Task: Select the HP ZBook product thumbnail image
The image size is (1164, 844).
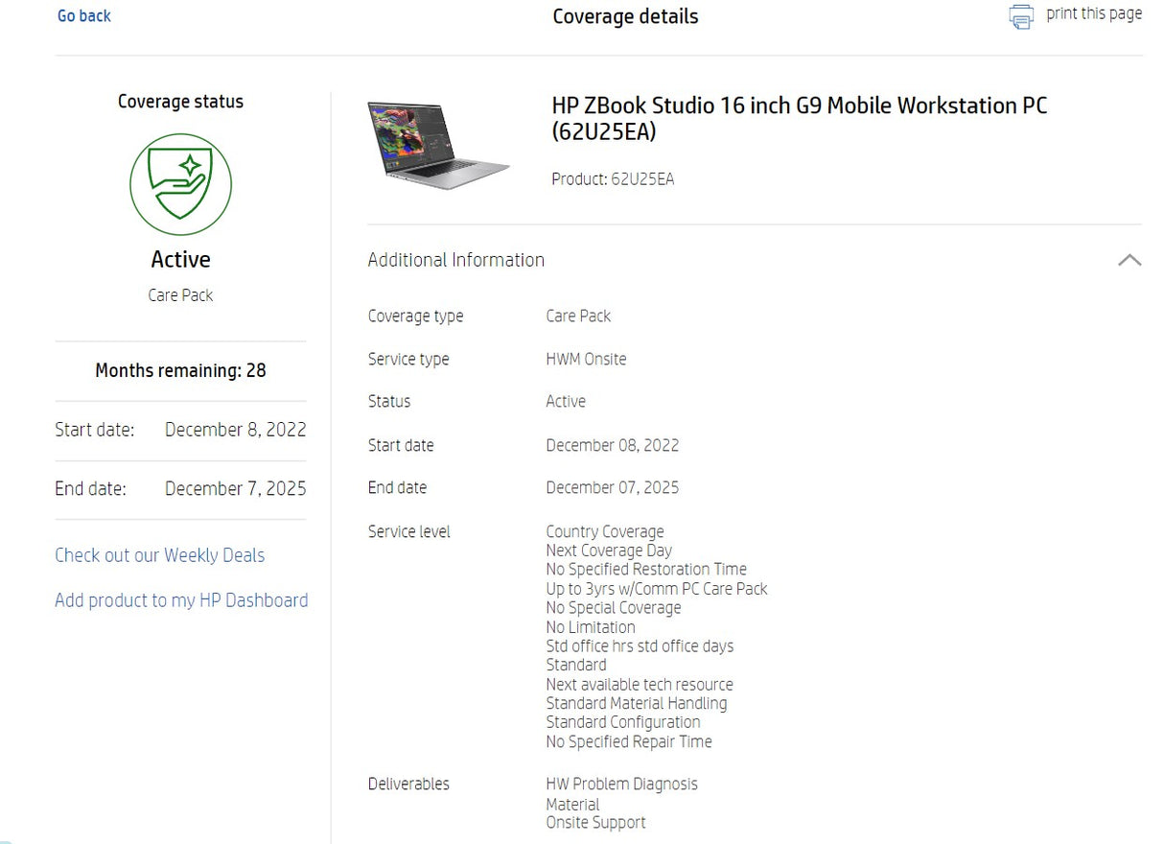Action: click(439, 144)
